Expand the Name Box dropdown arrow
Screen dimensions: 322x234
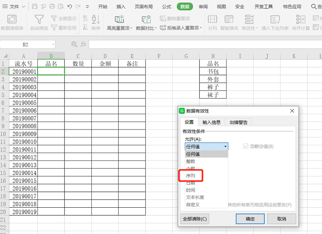coord(53,44)
